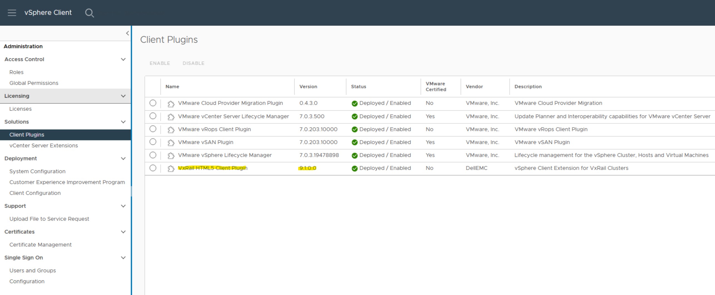Image resolution: width=715 pixels, height=295 pixels.
Task: Select the radio button for VxRail HTML5 Client Plugin
Action: coord(153,168)
